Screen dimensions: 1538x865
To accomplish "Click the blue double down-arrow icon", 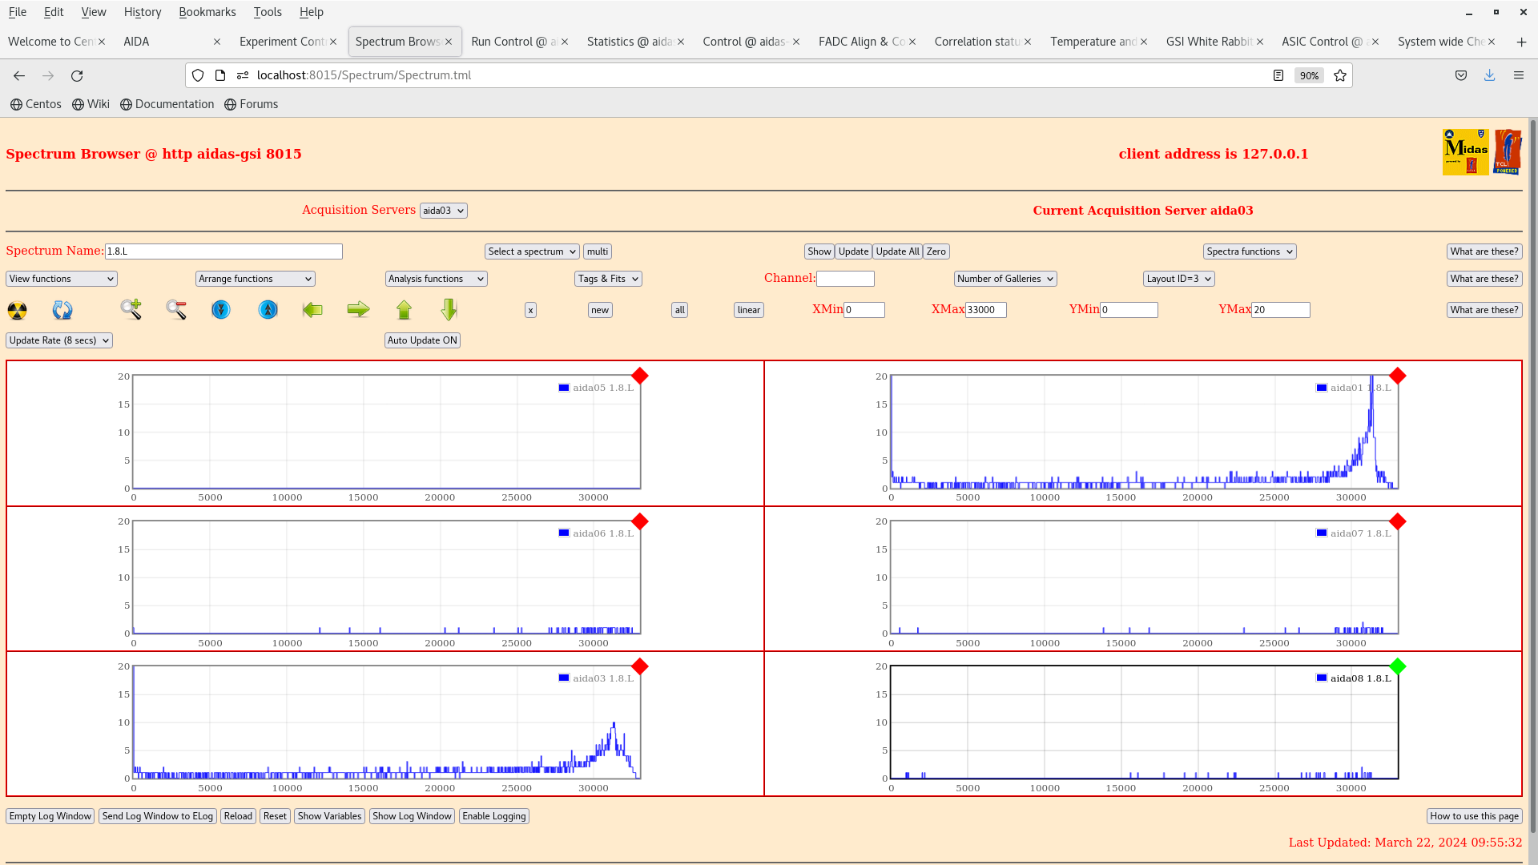I will 221,309.
